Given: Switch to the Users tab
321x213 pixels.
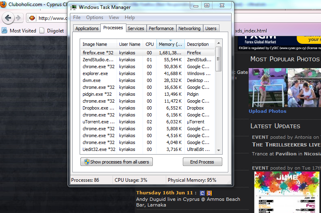Looking at the screenshot, I should [210, 28].
